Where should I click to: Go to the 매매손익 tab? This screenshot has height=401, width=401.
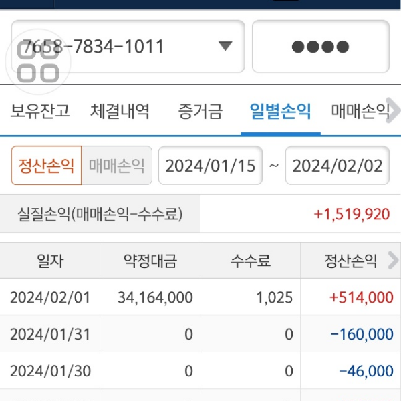[x=360, y=111]
